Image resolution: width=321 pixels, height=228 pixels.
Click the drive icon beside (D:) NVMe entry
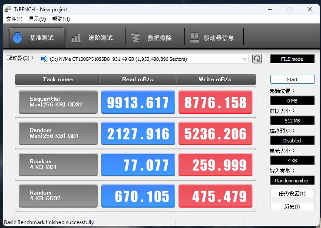click(45, 59)
